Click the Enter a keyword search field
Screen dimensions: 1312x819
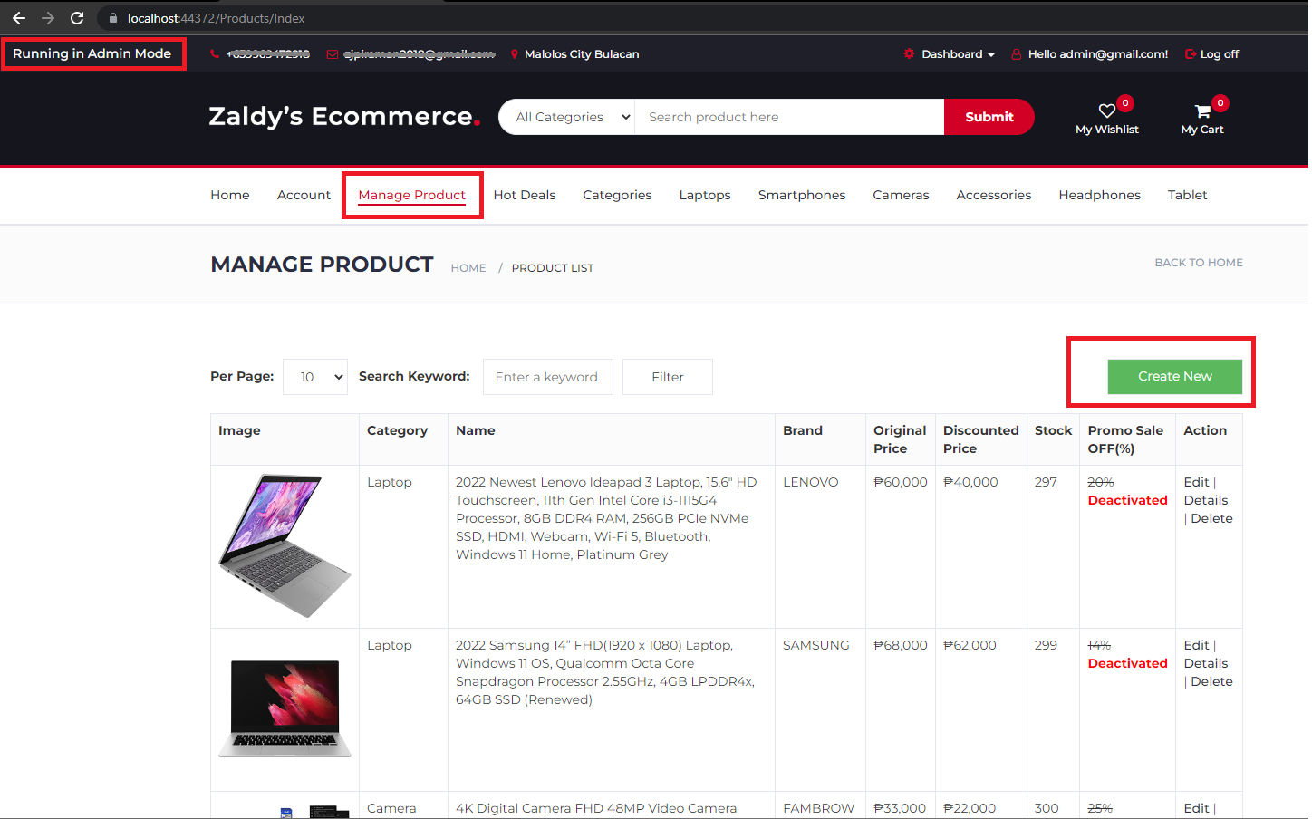click(x=547, y=376)
